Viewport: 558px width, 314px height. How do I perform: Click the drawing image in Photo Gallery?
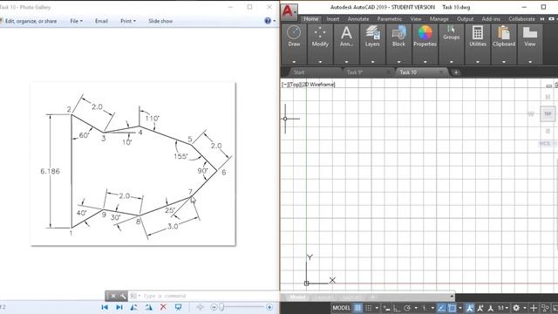(x=133, y=164)
